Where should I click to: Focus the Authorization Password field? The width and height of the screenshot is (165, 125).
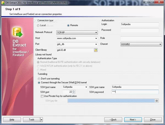click(x=140, y=30)
